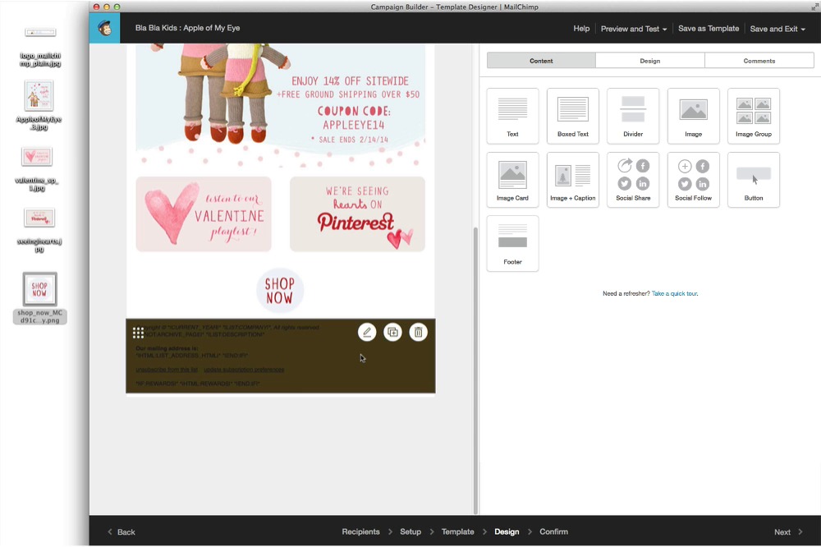Open shop_now PNG file on desktop
Viewport: 821px width, 547px height.
click(39, 290)
